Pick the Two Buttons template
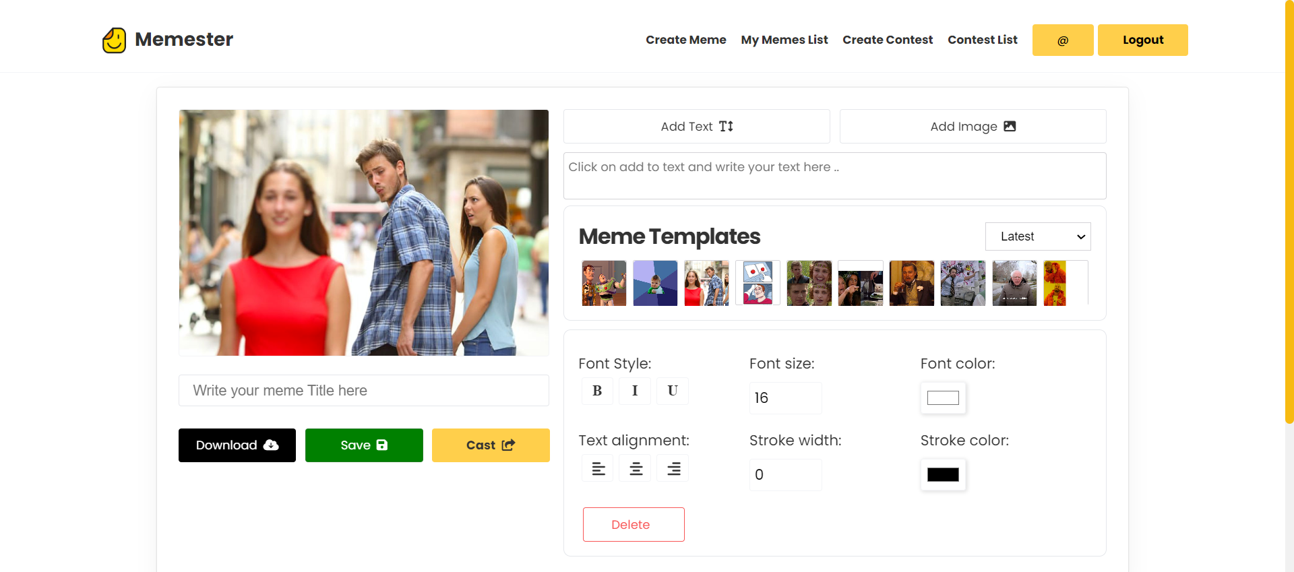The width and height of the screenshot is (1294, 572). pos(758,283)
